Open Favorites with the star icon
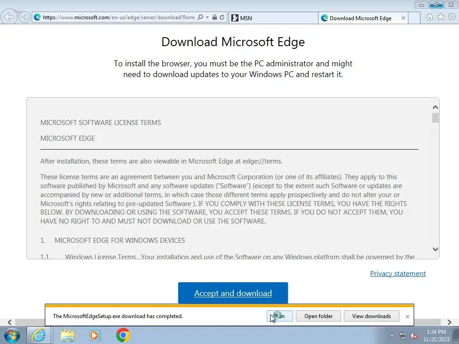This screenshot has height=344, width=459. [441, 17]
